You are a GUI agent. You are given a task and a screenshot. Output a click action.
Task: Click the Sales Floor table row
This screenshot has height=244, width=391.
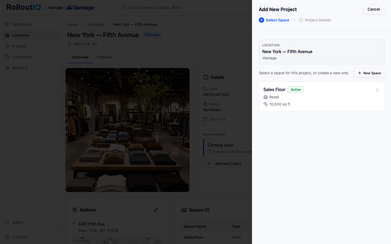pos(217,237)
